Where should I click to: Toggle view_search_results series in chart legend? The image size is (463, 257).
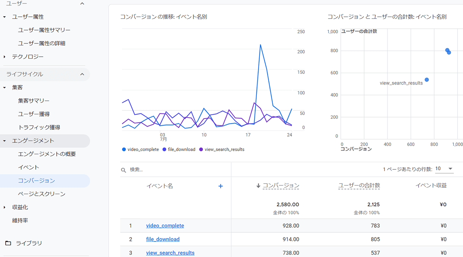pos(201,150)
